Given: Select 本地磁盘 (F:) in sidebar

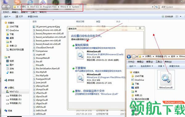Looking at the screenshot, I should coord(14,103).
